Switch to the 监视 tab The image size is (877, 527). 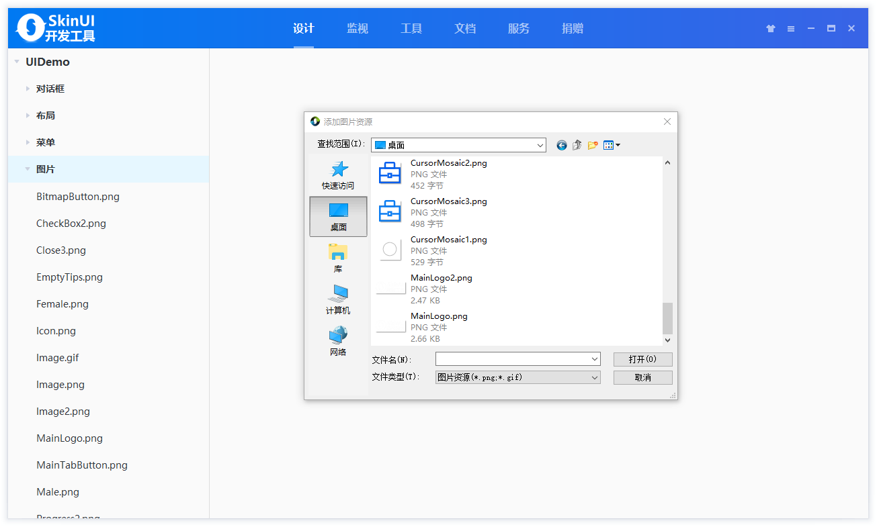(x=358, y=28)
